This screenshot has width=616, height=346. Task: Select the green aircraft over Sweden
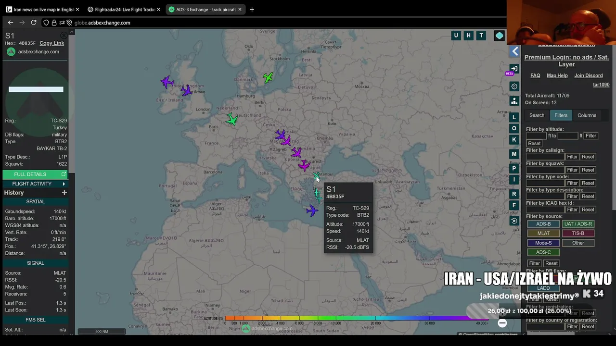[x=268, y=77]
